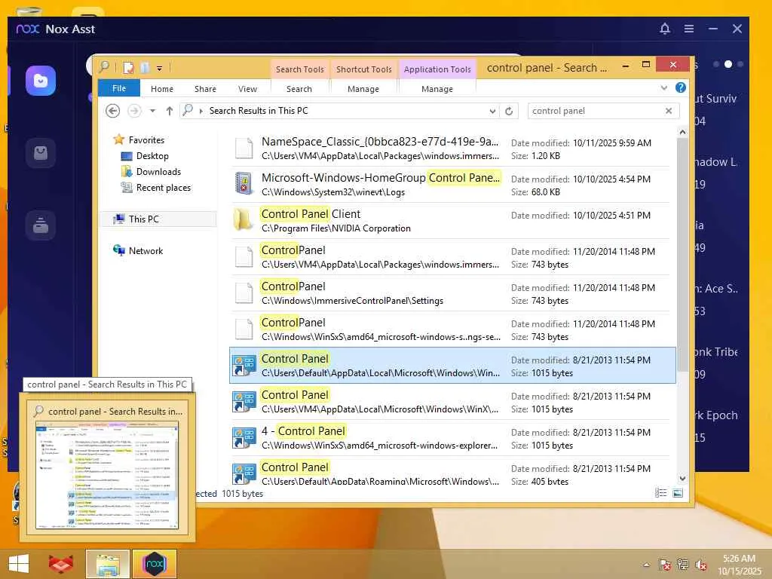This screenshot has width=772, height=579.
Task: Select Downloads in Favorites
Action: (158, 172)
